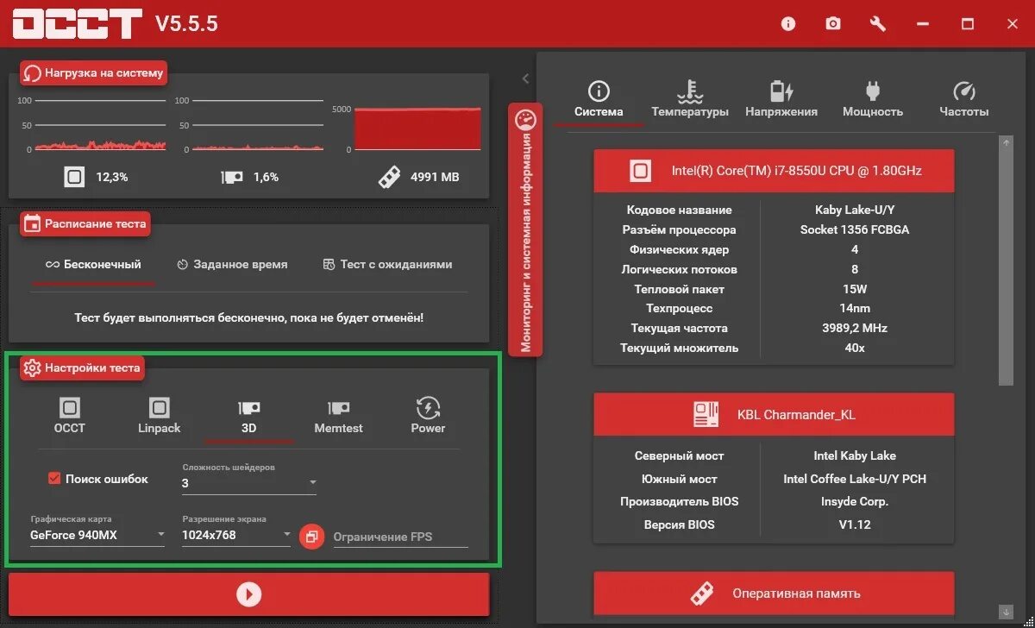Click the memory usage graph
Image resolution: width=1035 pixels, height=628 pixels.
pyautogui.click(x=417, y=128)
